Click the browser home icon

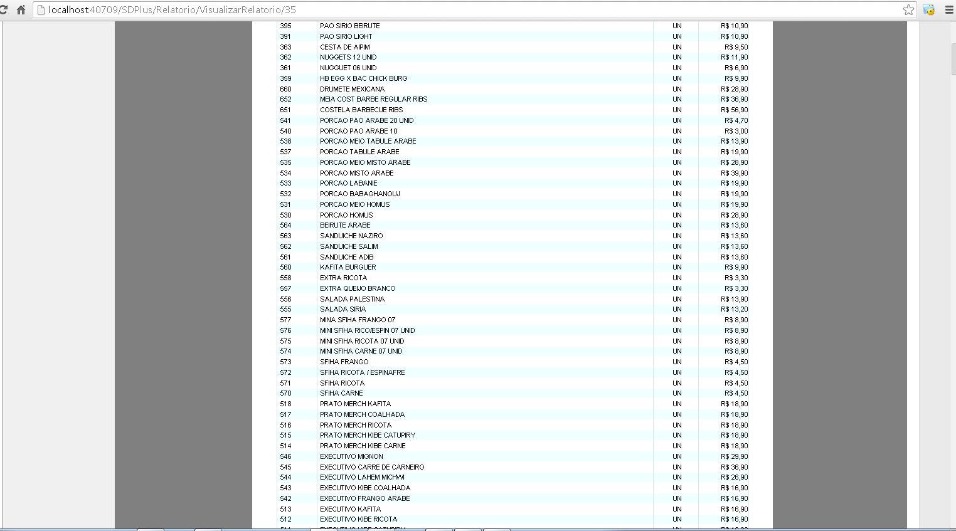tap(22, 9)
